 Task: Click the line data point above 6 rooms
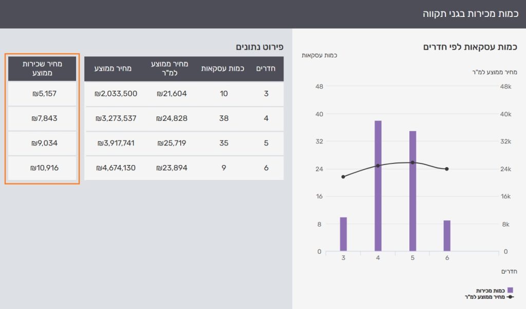pyautogui.click(x=447, y=169)
